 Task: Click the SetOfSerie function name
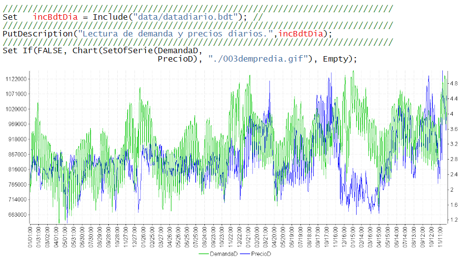click(128, 51)
